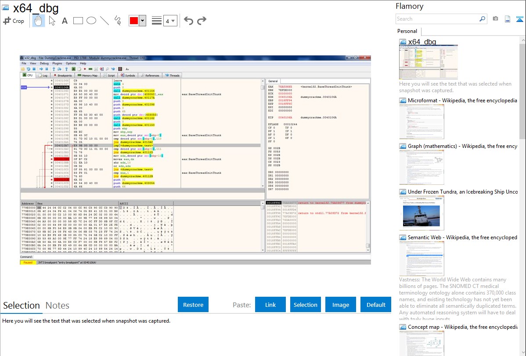Image resolution: width=526 pixels, height=356 pixels.
Task: Undo the last annotation
Action: tap(188, 21)
